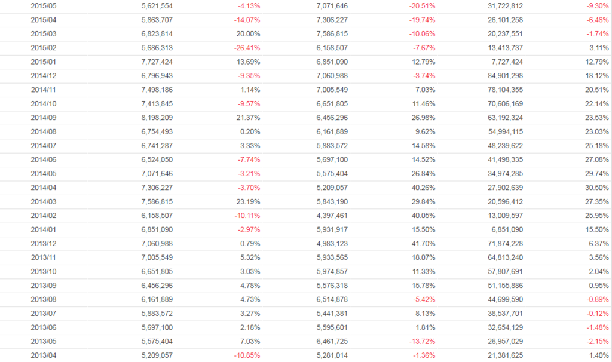Select the 8,198,209 value cell
612x362 pixels.
157,118
